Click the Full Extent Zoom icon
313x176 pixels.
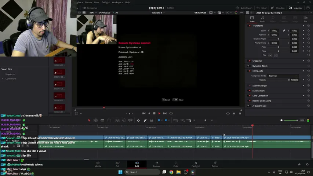click(x=176, y=120)
